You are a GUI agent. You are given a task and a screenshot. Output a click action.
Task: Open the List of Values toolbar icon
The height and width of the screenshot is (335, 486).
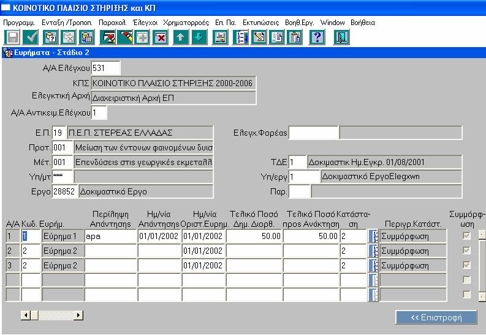point(240,37)
